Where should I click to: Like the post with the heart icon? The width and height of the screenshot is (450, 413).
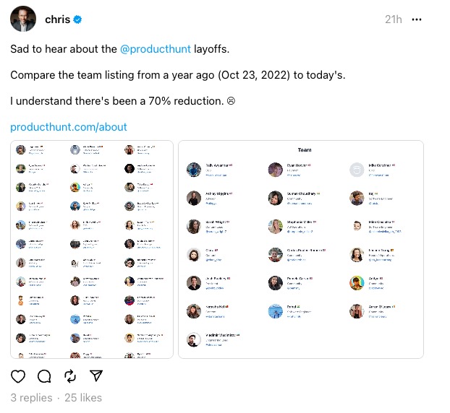click(x=19, y=376)
